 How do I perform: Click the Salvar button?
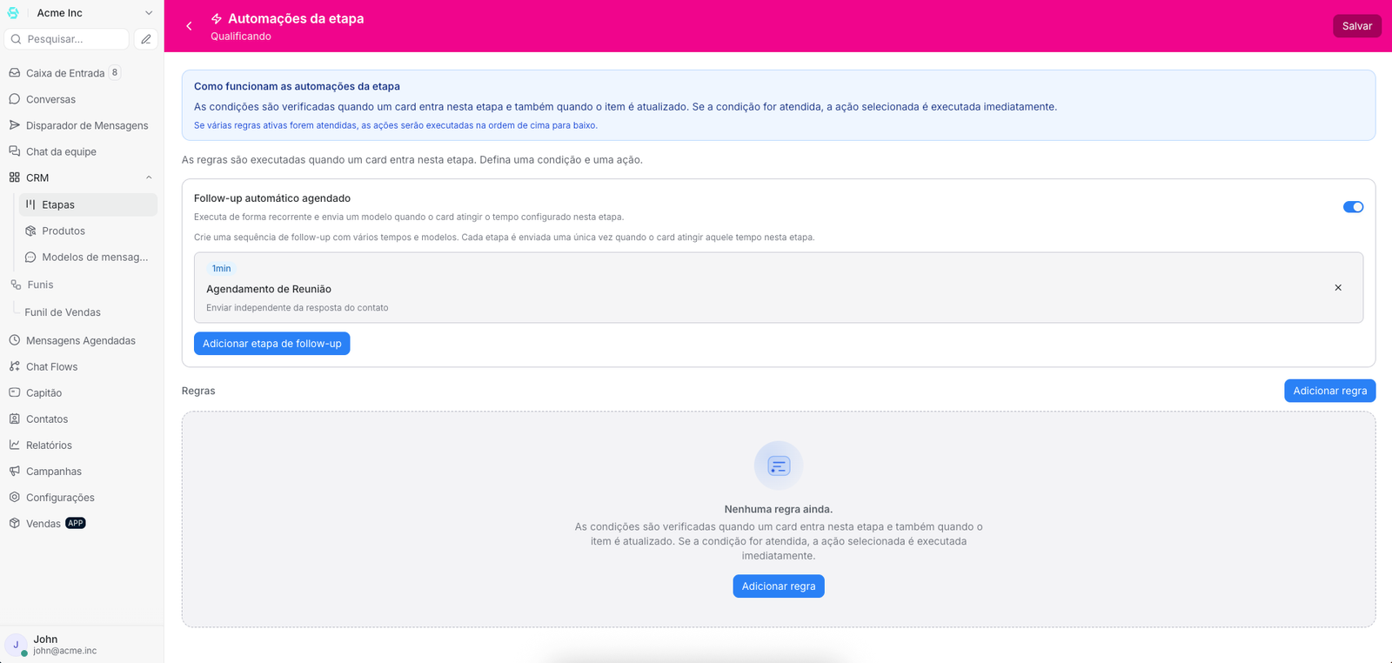click(1357, 26)
